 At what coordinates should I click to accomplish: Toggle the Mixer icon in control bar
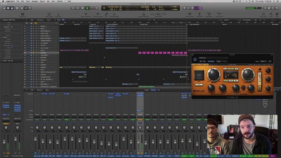point(26,8)
